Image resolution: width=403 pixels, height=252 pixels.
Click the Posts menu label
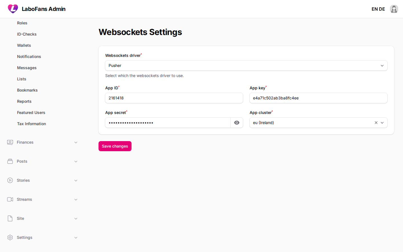(22, 161)
